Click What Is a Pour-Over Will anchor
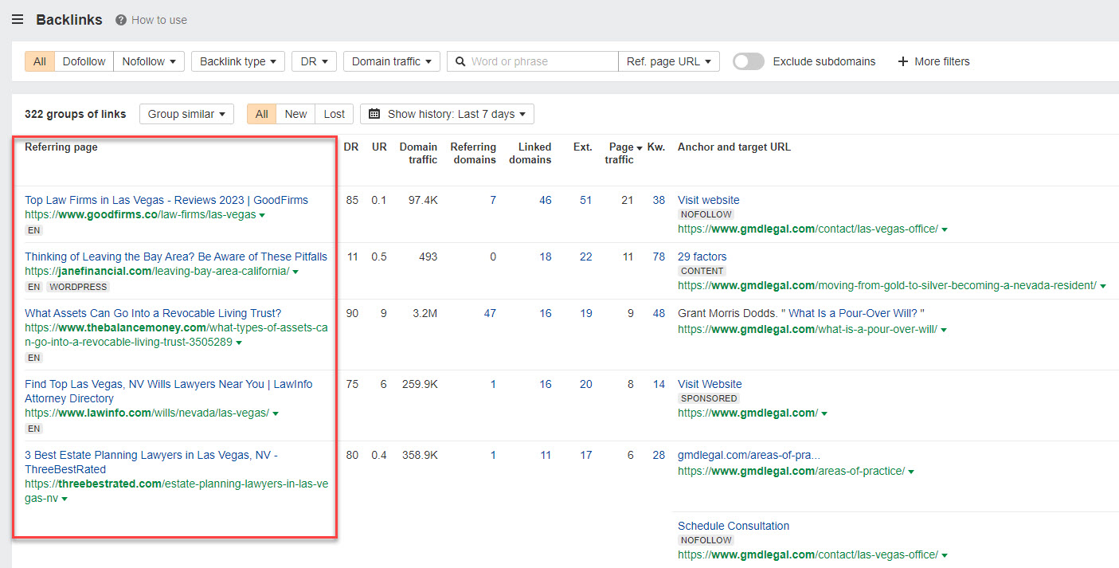The image size is (1119, 568). coord(853,313)
